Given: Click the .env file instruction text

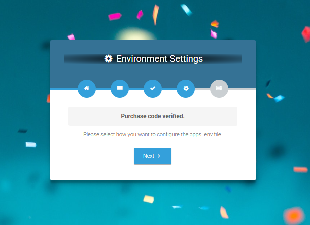Looking at the screenshot, I should point(153,135).
